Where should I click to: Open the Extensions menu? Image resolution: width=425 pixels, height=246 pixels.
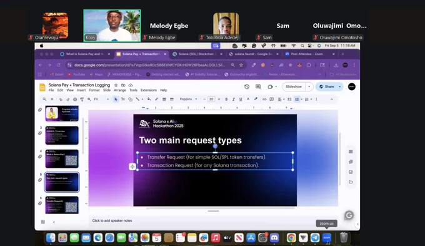click(x=149, y=90)
